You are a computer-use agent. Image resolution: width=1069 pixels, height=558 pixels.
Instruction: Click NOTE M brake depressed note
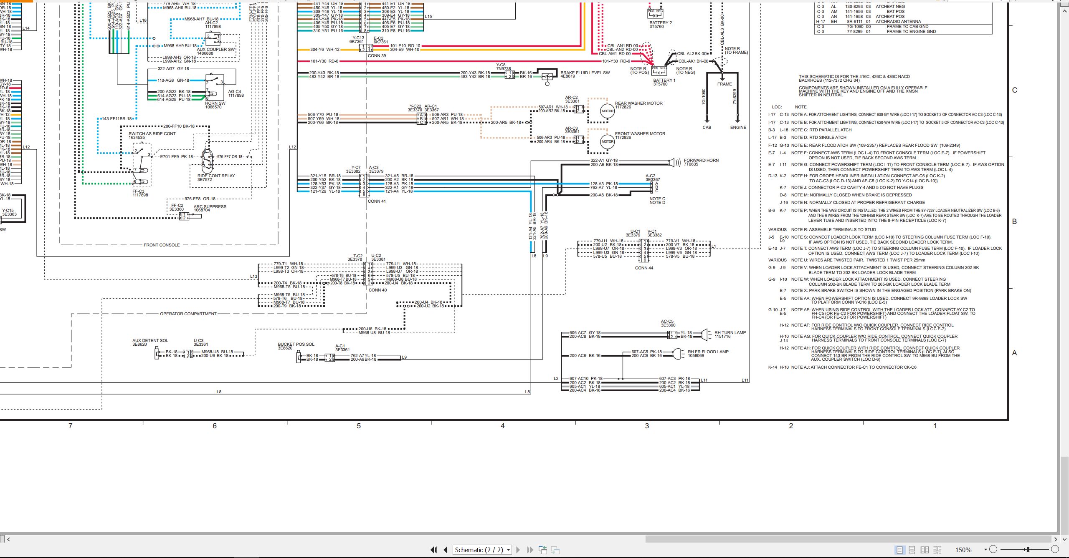[851, 195]
